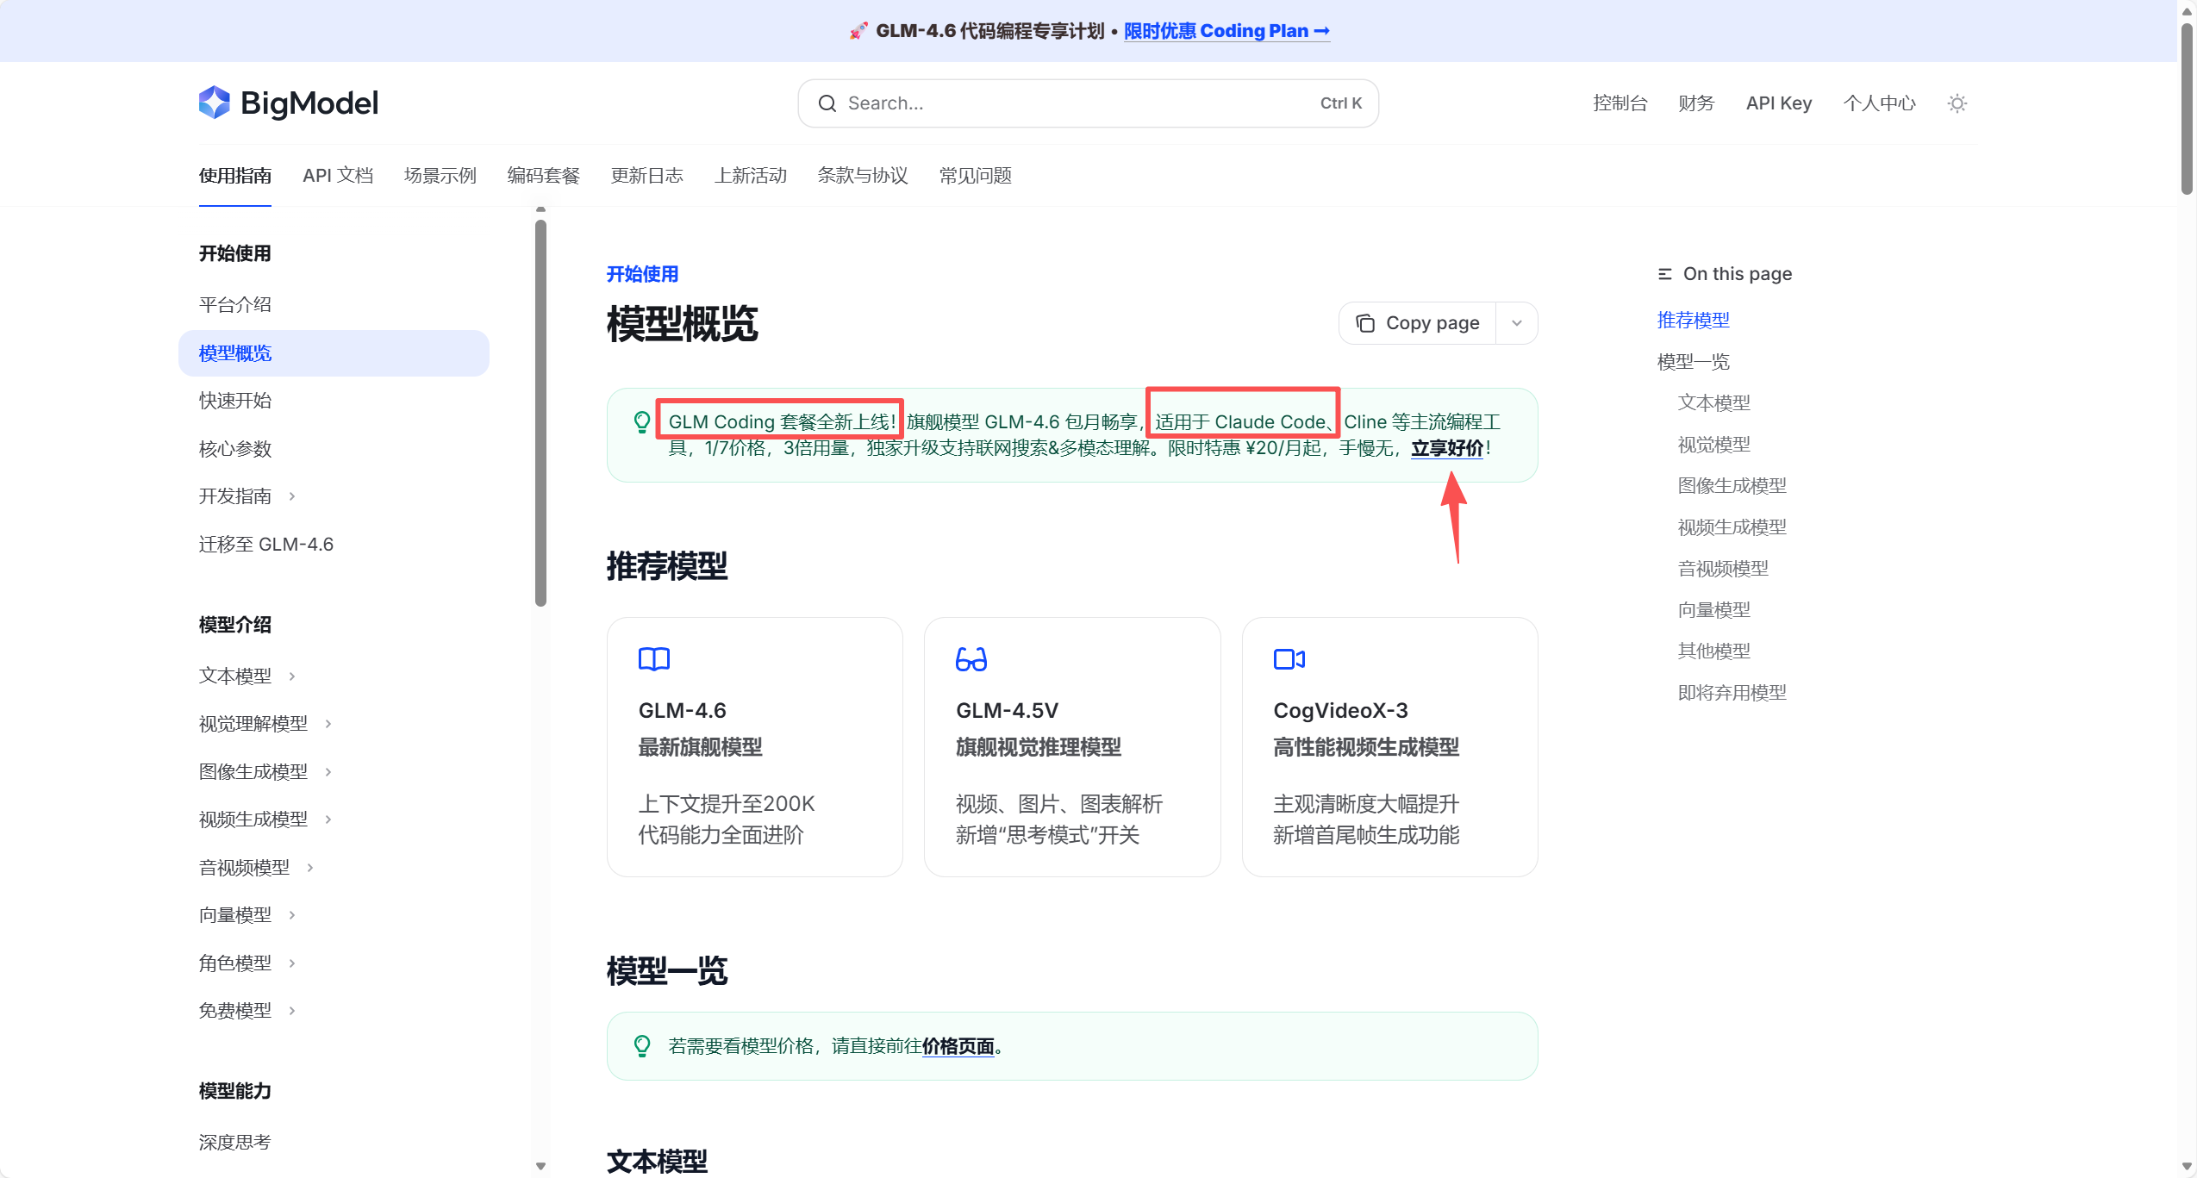This screenshot has height=1178, width=2197.
Task: Expand 音视频模型 in the sidebar
Action: tap(310, 868)
